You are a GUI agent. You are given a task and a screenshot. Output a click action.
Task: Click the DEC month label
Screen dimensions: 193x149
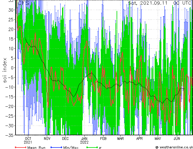(65, 139)
